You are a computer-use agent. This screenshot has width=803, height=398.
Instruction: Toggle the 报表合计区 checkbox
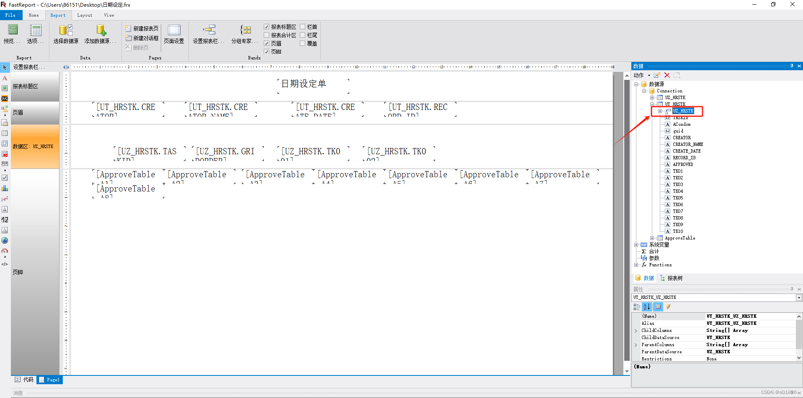(266, 35)
